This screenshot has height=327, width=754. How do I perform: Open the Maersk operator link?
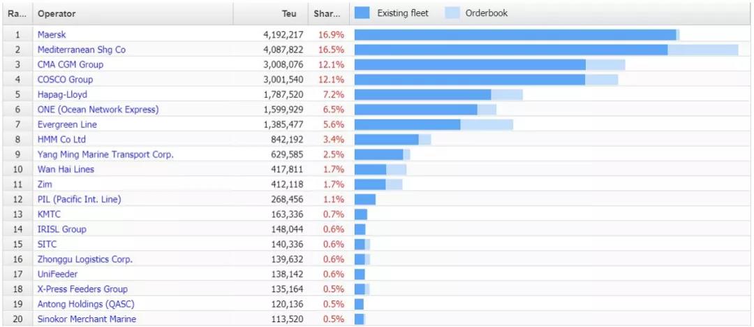[x=52, y=35]
